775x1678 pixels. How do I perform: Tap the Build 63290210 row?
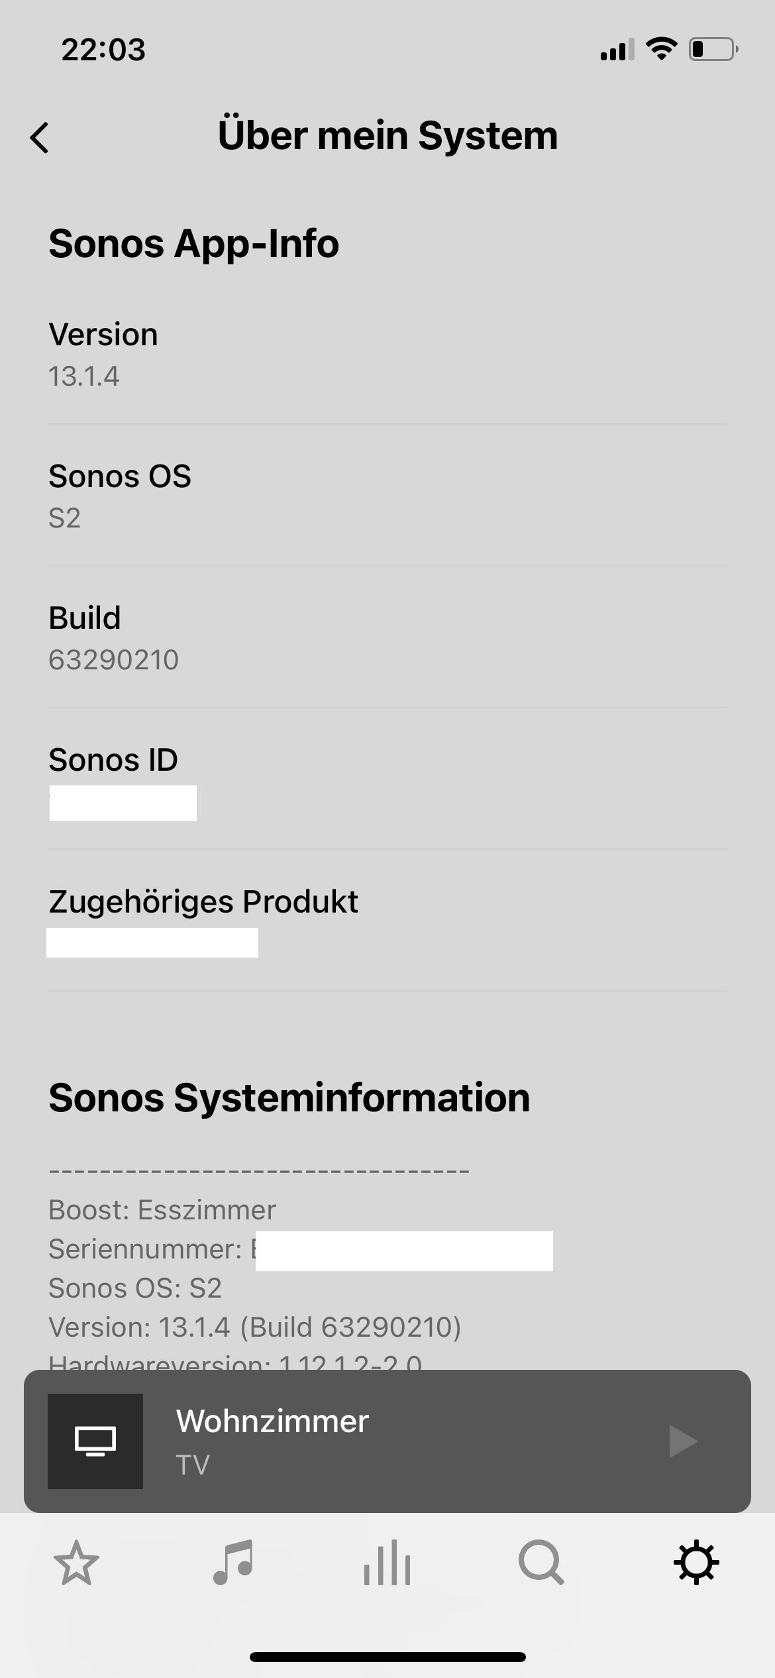tap(387, 638)
